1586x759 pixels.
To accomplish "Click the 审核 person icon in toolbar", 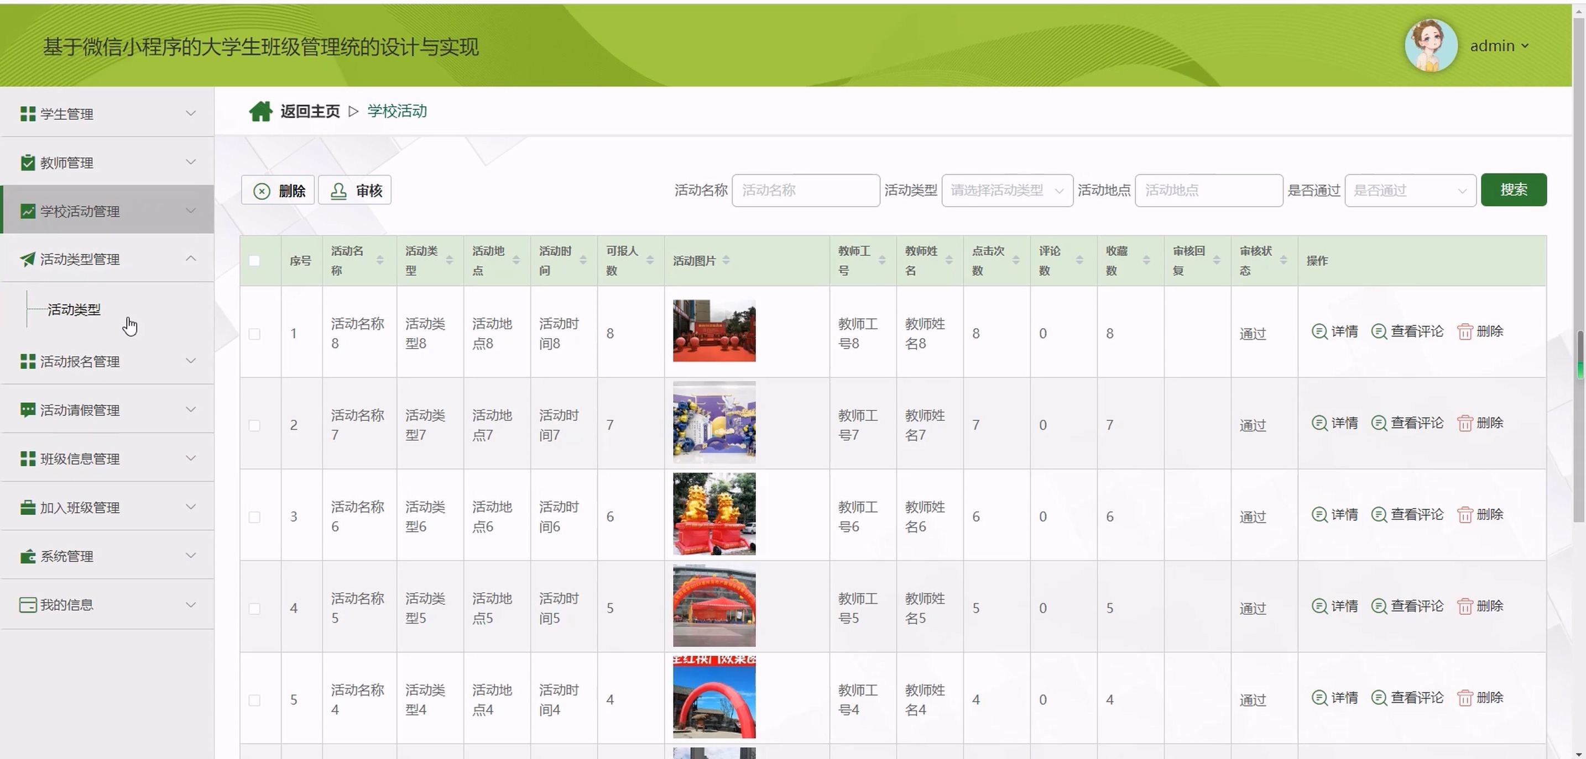I will tap(338, 191).
